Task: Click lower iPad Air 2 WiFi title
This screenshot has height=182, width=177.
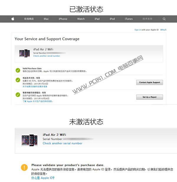Action: (54, 135)
